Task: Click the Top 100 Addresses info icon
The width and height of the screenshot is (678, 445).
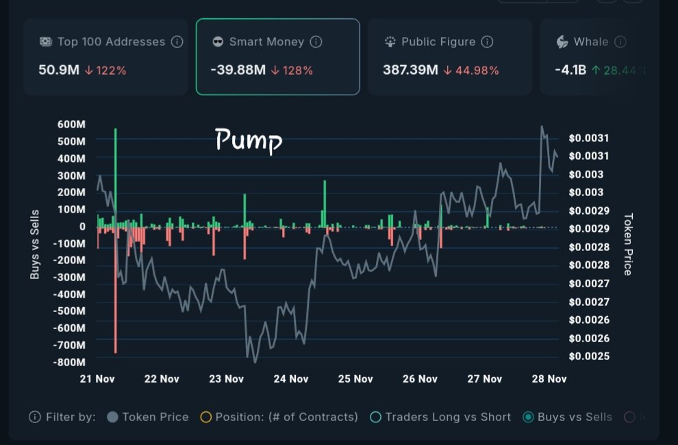Action: click(177, 42)
